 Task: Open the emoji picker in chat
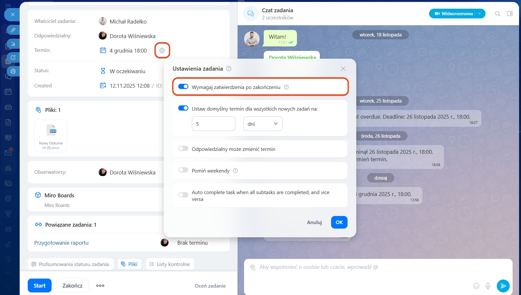pos(476,286)
